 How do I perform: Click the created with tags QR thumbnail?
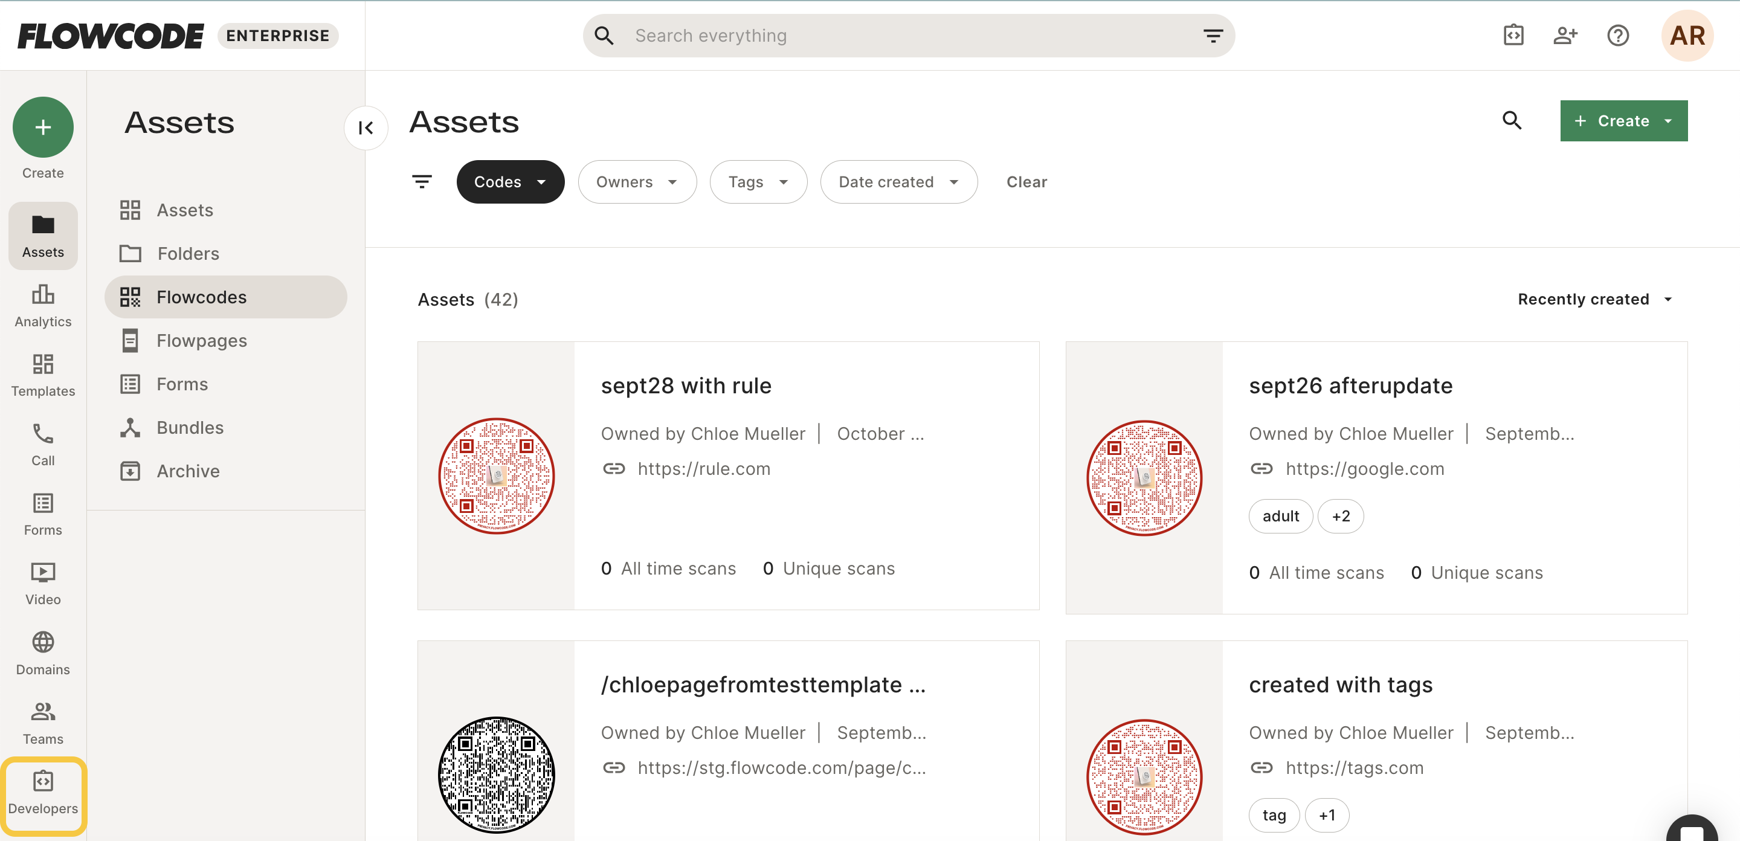[1144, 777]
